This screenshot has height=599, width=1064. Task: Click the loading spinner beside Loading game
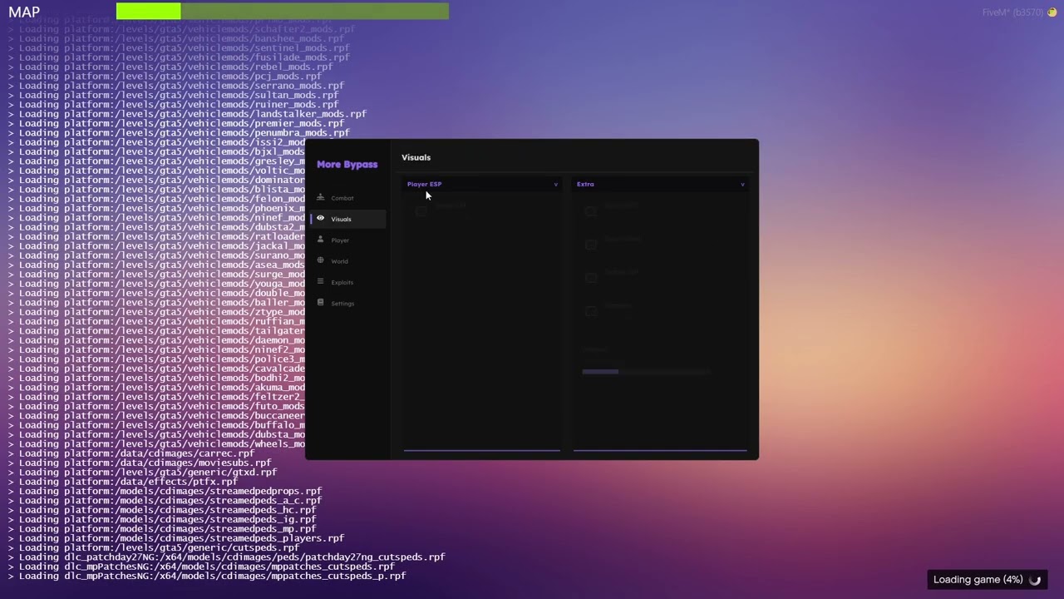tap(1035, 580)
